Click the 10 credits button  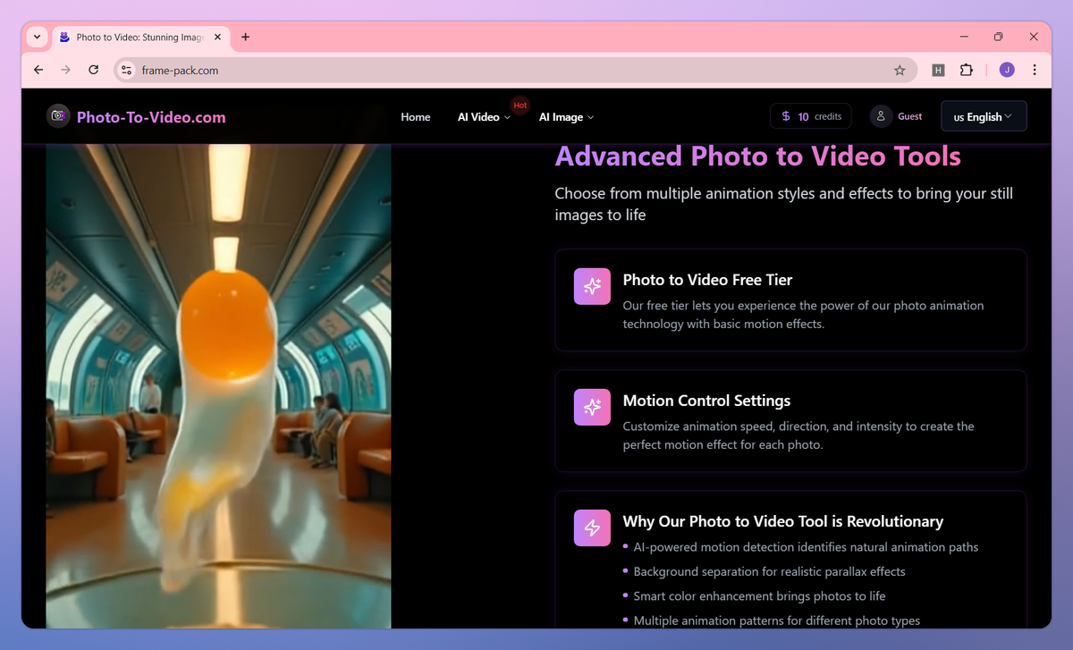tap(811, 116)
